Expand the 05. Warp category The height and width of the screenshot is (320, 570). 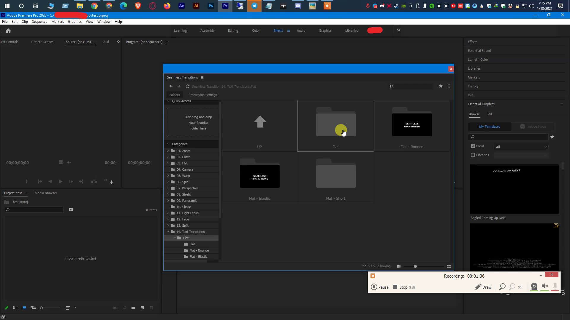pos(168,176)
